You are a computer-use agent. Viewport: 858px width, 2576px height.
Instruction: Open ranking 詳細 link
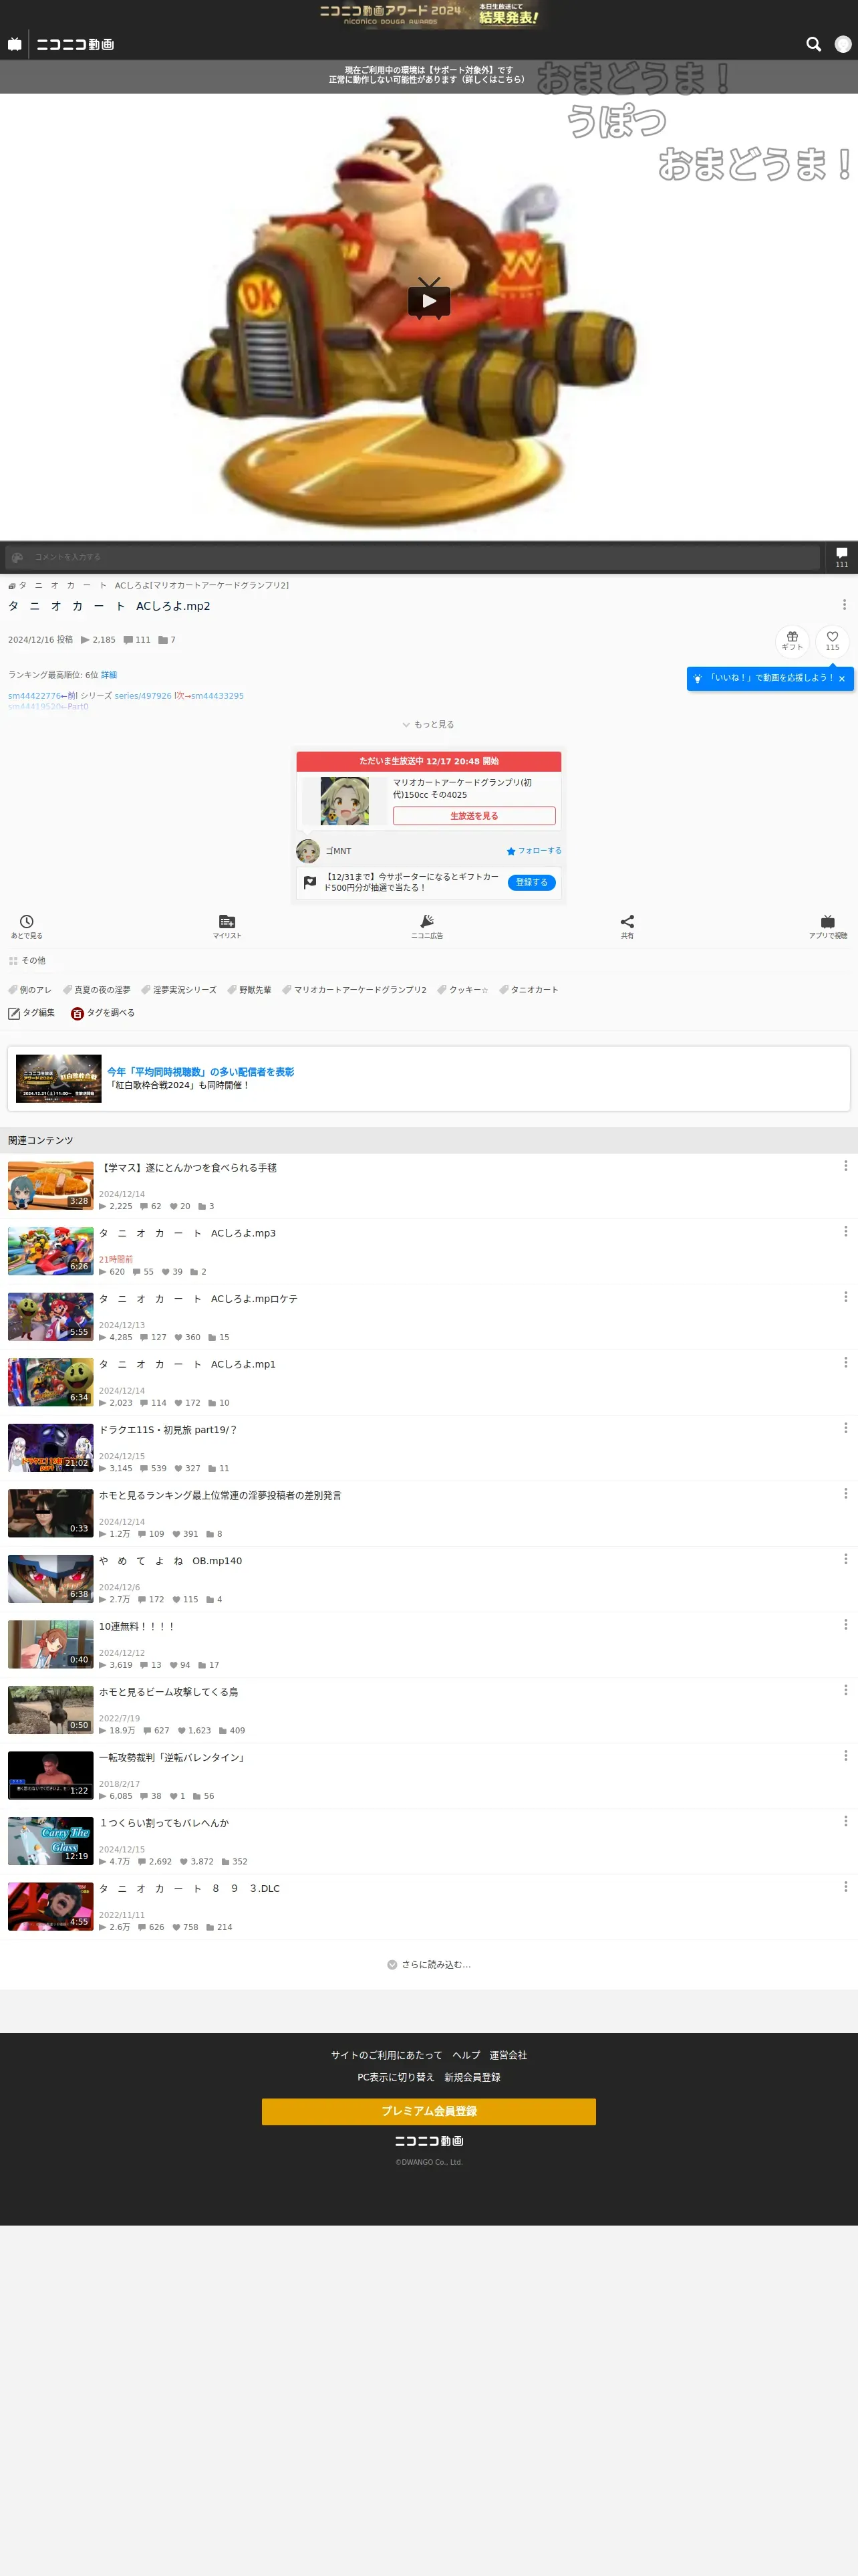[109, 675]
